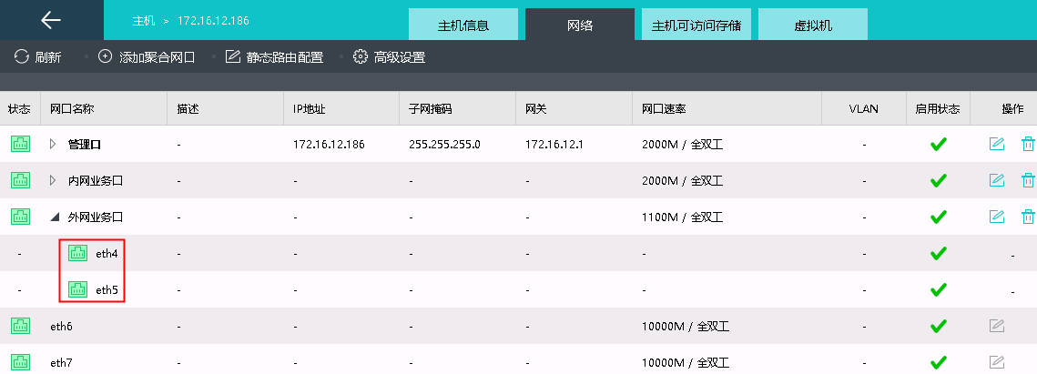
Task: Delete the 管理口 interface
Action: pos(1027,144)
